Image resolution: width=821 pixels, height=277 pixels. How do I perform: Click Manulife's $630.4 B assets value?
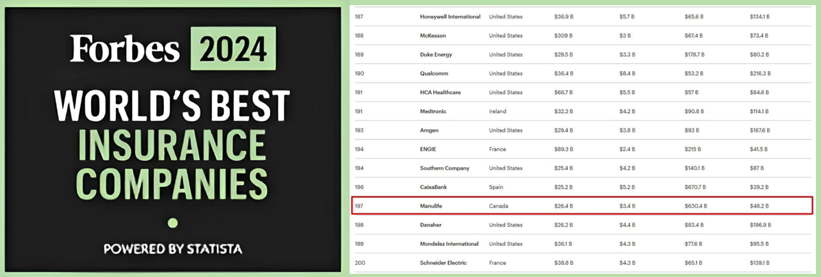(696, 206)
